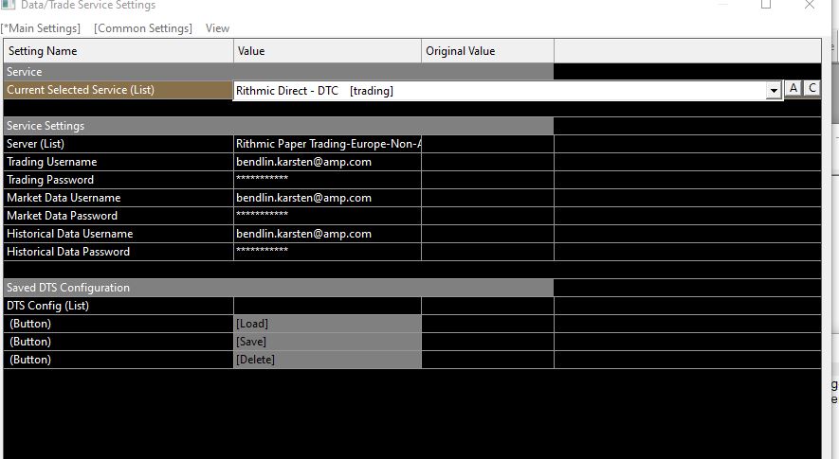Edit the Historical Data Password value
Screen dimensions: 839x459
(327, 252)
